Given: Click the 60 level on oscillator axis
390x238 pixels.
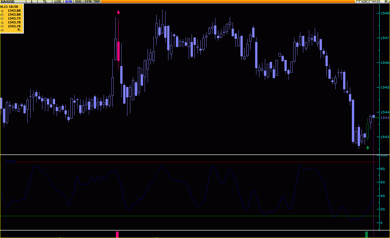Looking at the screenshot, I should (383, 182).
